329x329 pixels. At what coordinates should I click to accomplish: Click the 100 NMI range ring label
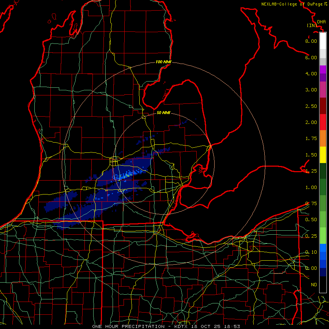tap(163, 62)
